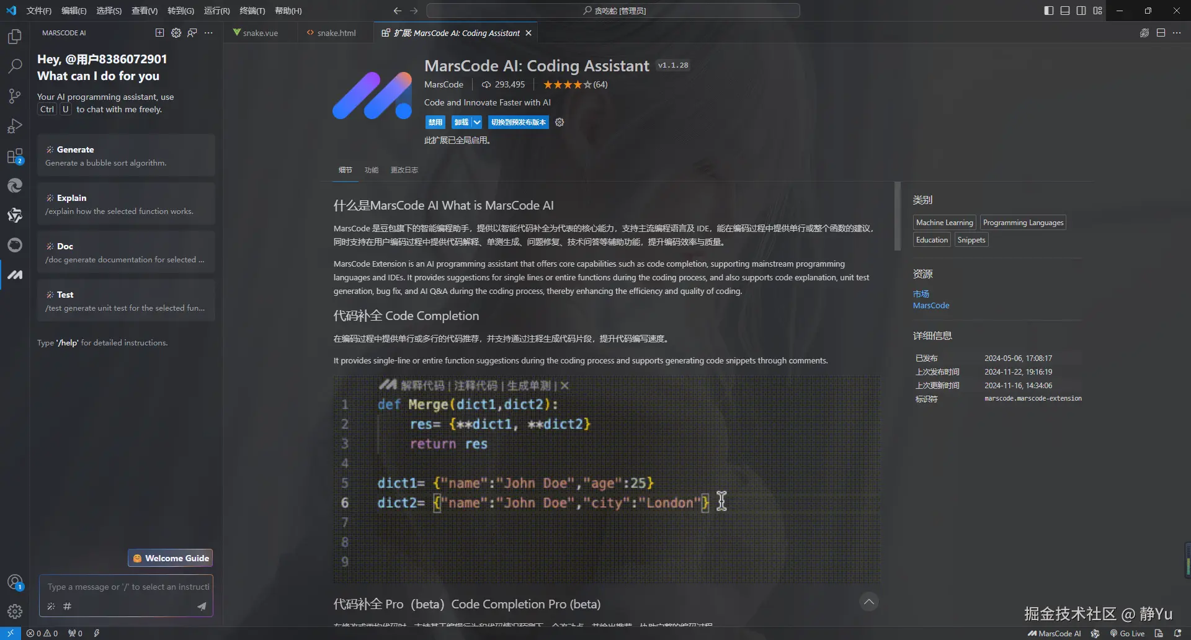The width and height of the screenshot is (1191, 640).
Task: Open the Search view in activity bar
Action: (15, 66)
